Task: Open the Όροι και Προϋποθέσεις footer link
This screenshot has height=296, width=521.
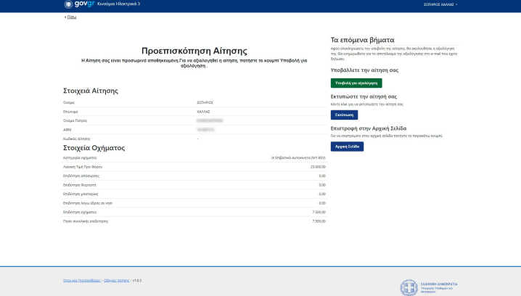Action: (81, 279)
